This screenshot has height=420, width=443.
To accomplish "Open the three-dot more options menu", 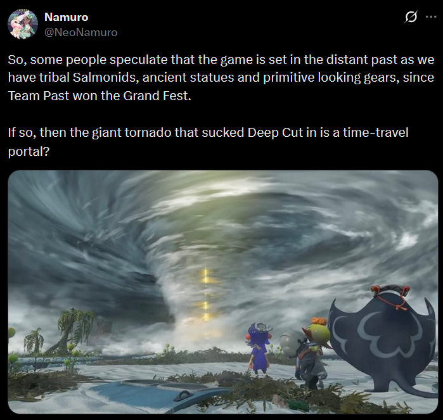I will pos(431,16).
